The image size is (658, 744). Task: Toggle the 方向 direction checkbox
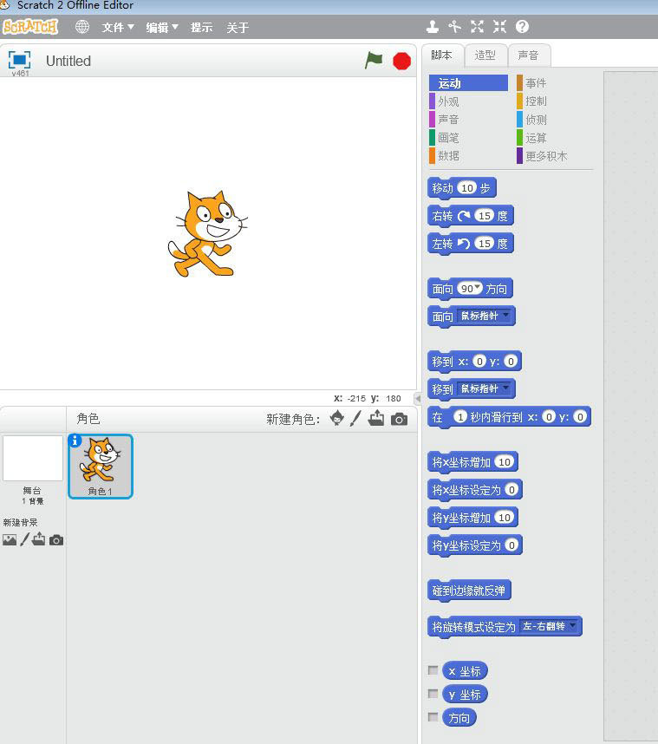[433, 717]
